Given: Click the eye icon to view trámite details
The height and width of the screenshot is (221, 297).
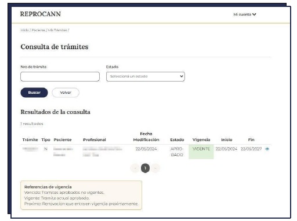Looking at the screenshot, I should (267, 149).
